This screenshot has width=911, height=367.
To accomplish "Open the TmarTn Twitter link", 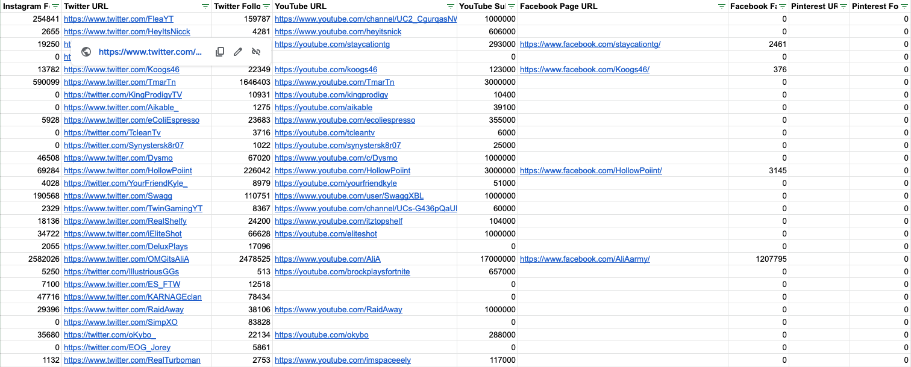I will tap(120, 82).
